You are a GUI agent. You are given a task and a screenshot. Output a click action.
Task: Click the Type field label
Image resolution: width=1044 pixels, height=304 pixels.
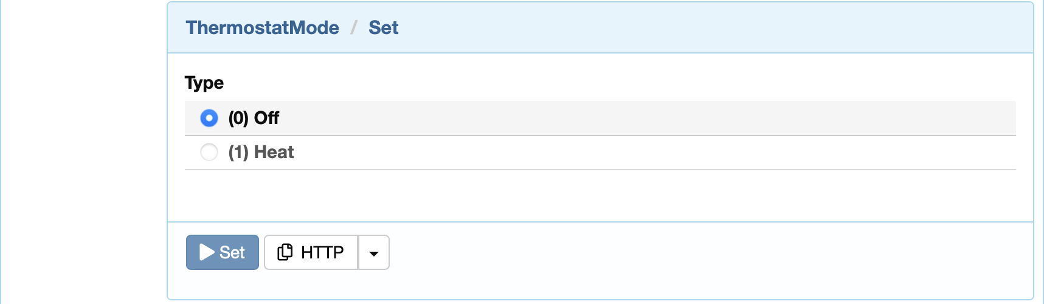(x=204, y=83)
